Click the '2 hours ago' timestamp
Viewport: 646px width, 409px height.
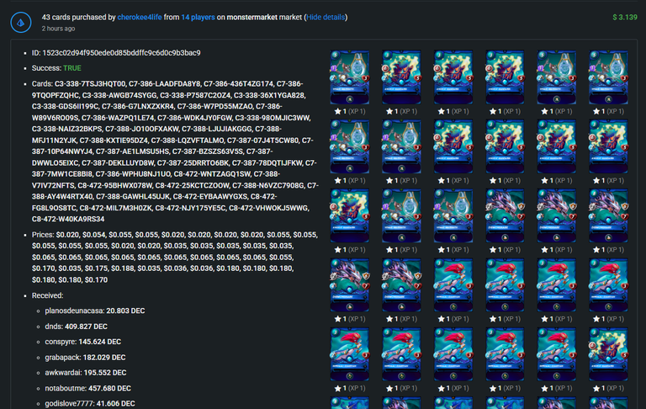[x=58, y=29]
